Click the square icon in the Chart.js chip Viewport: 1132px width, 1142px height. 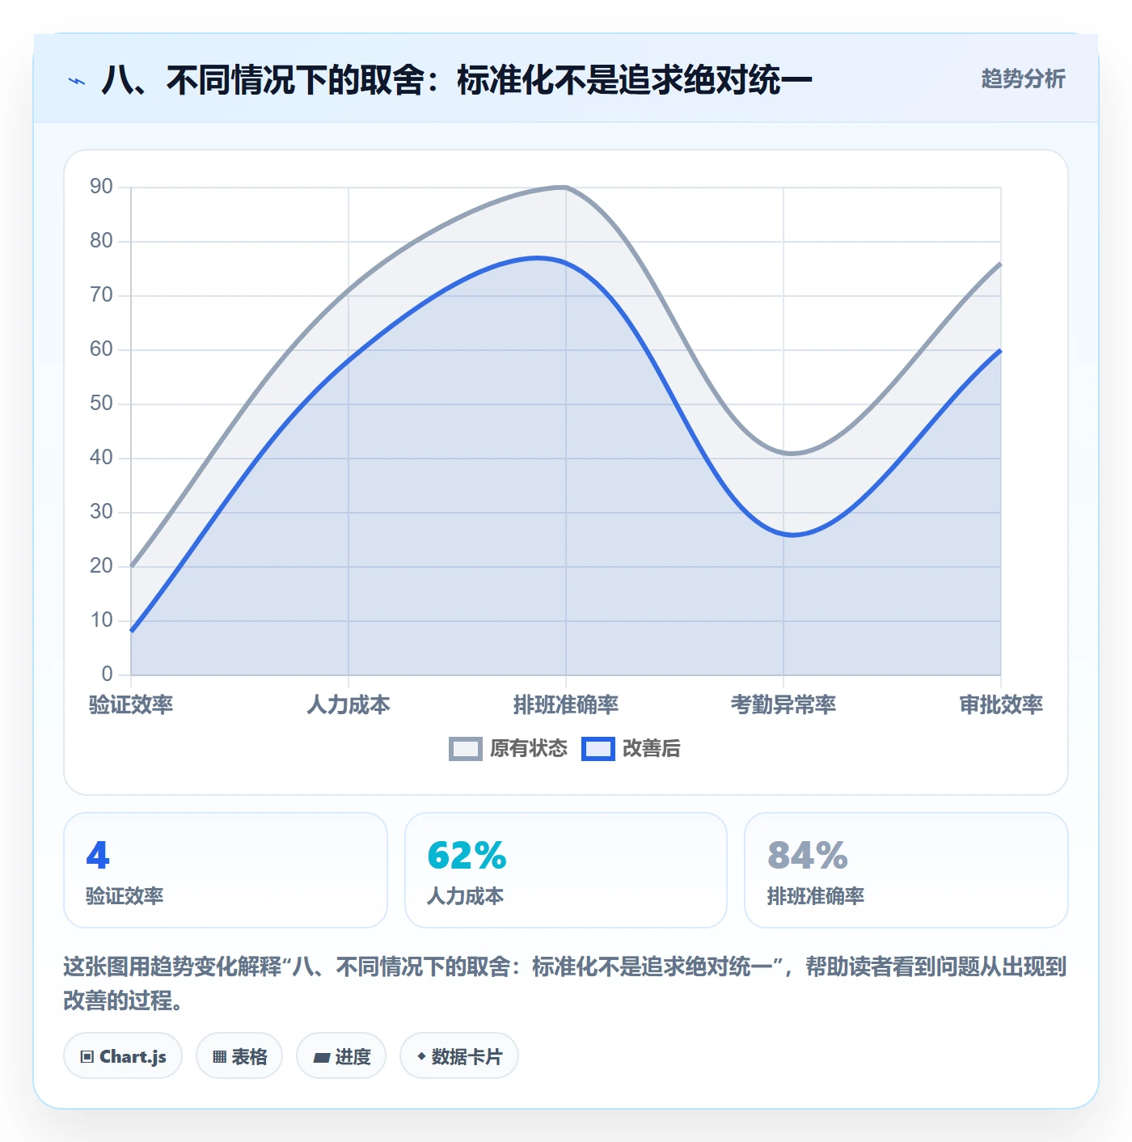(87, 1056)
